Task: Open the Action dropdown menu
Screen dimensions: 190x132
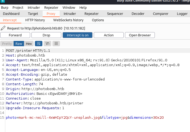Action: (109, 35)
